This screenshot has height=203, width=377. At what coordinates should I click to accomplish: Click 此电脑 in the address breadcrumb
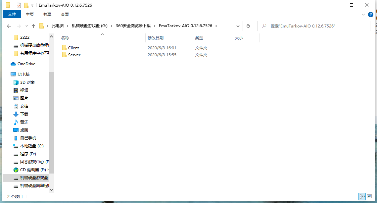pyautogui.click(x=58, y=26)
